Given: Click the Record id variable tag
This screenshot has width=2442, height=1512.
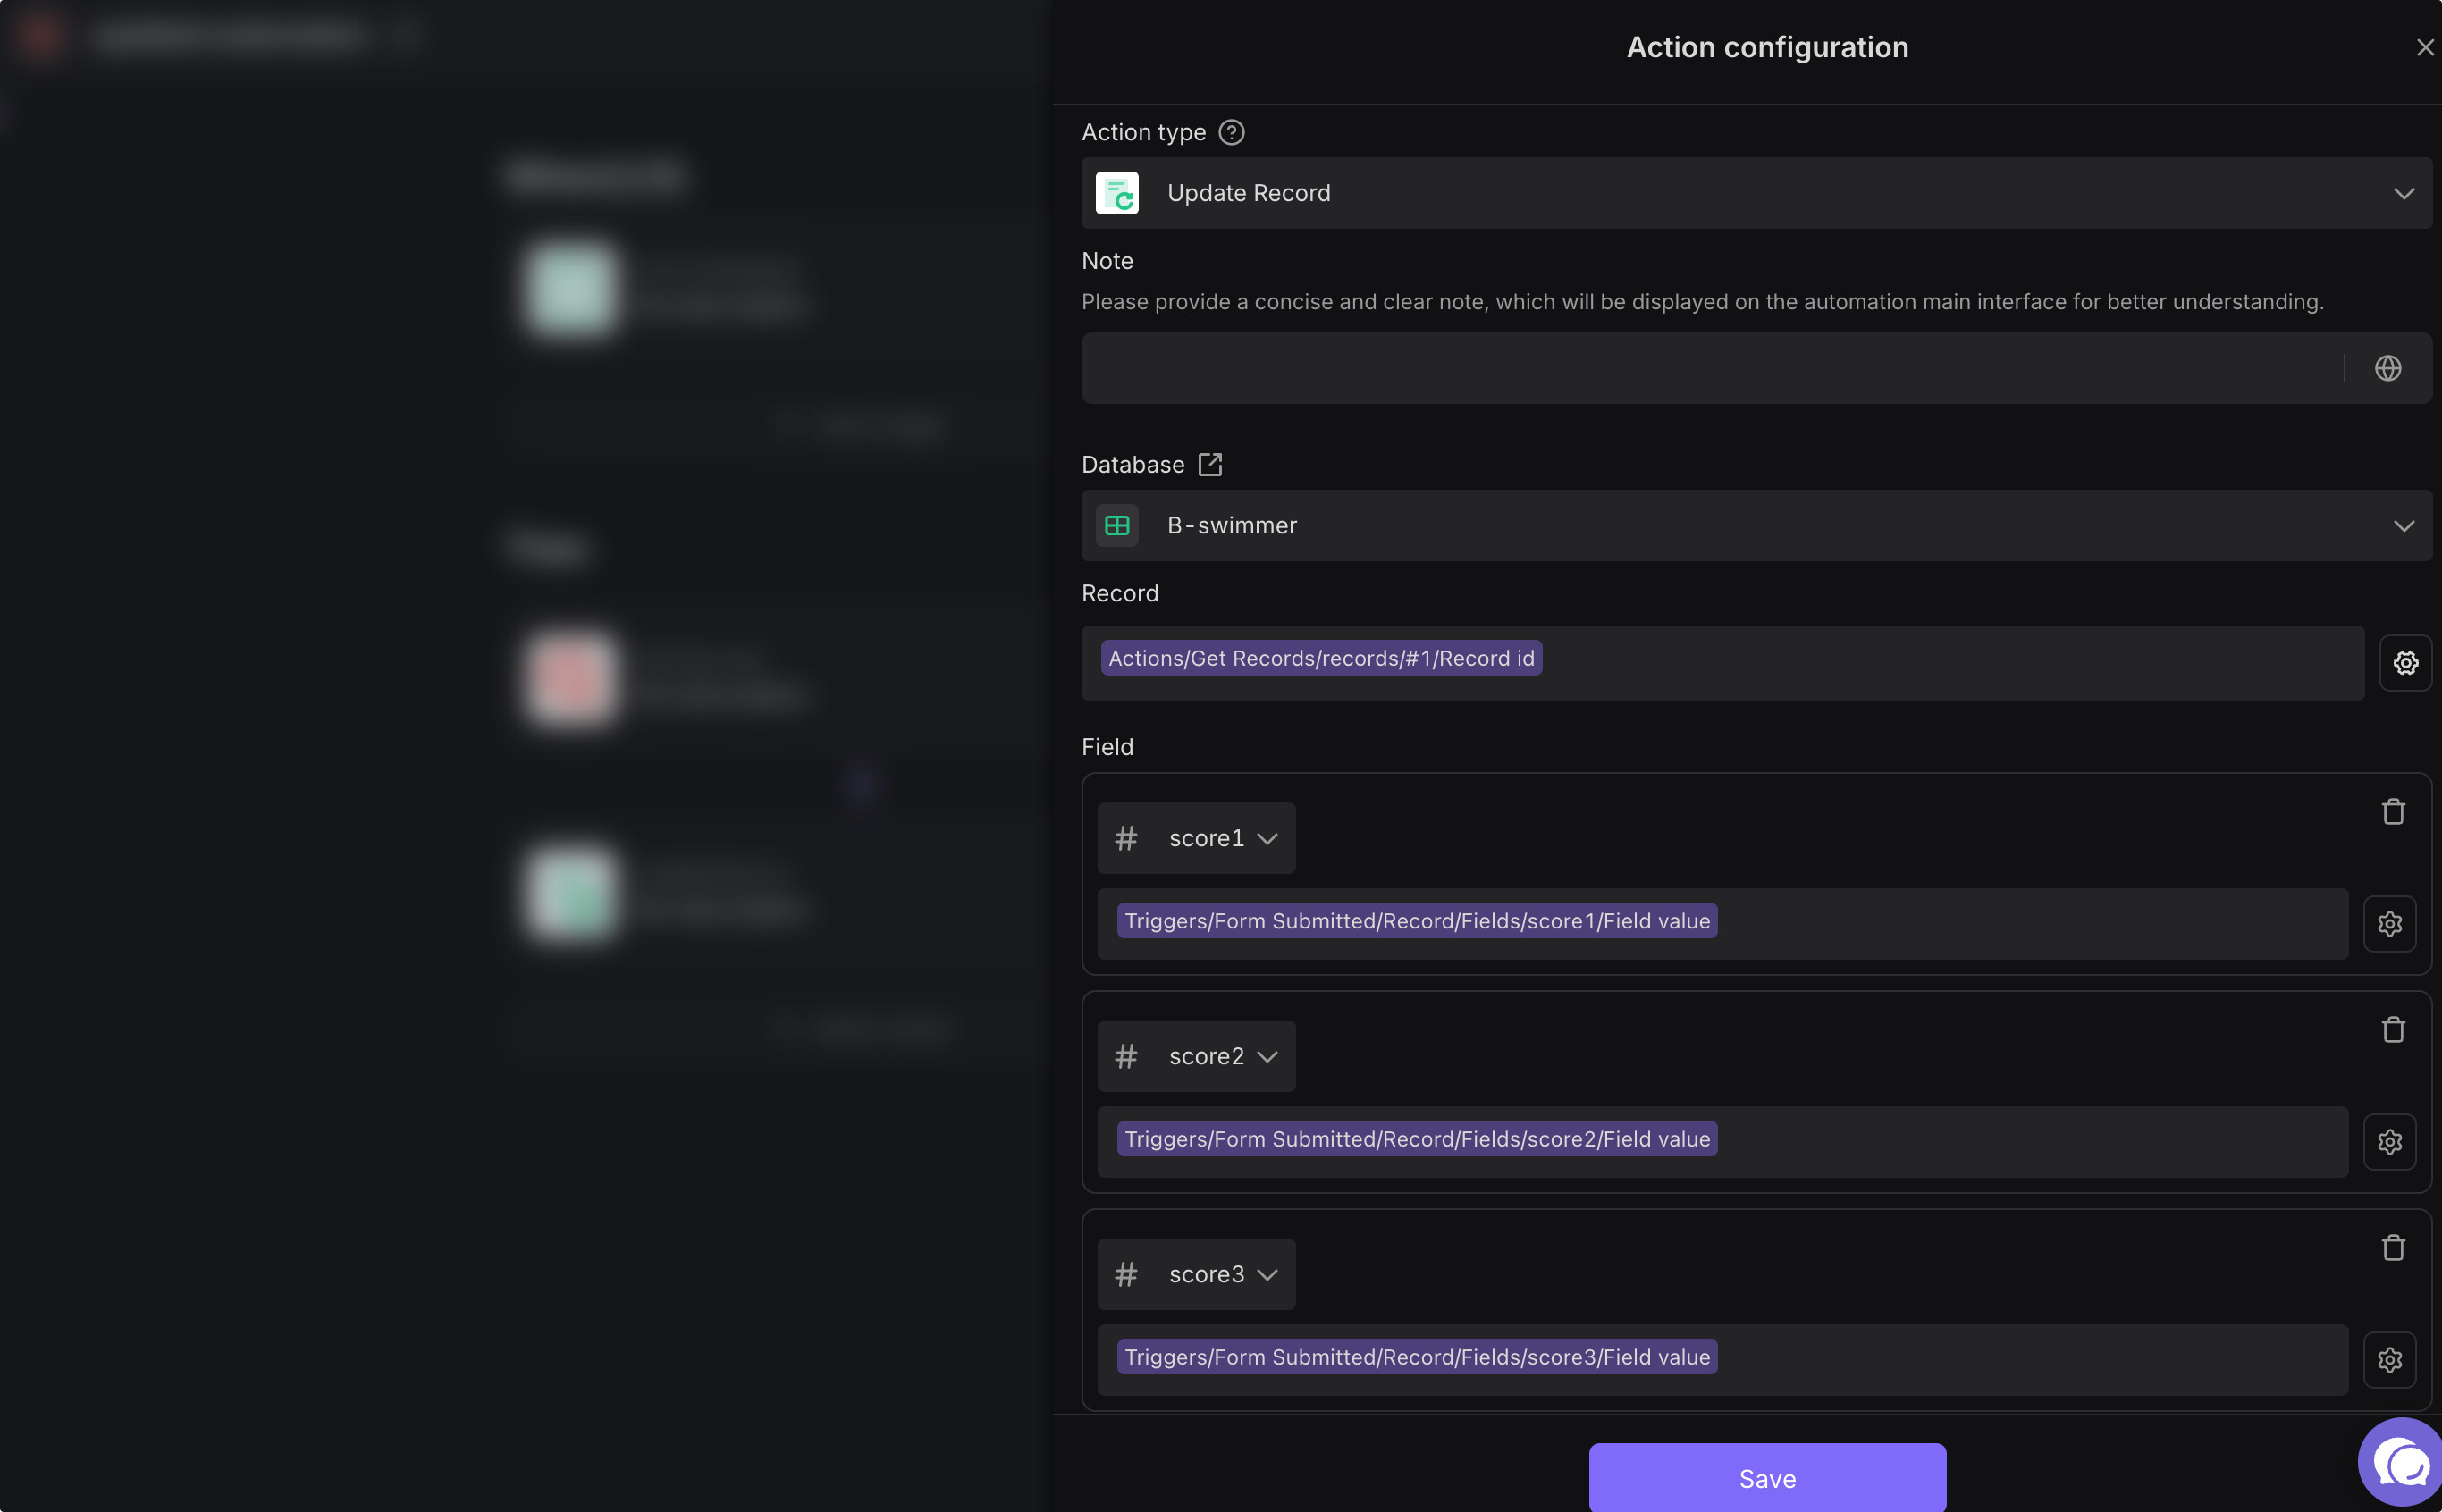Looking at the screenshot, I should click(1320, 658).
